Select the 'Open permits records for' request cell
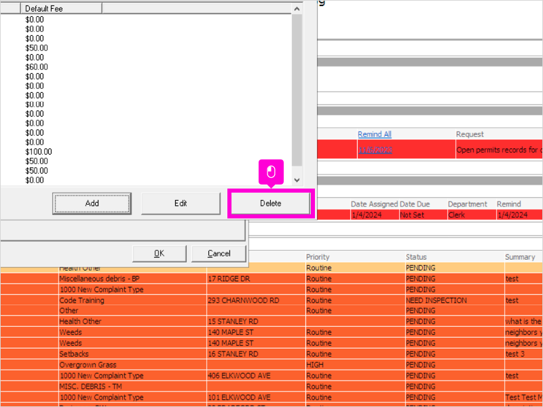543x407 pixels. click(x=499, y=150)
